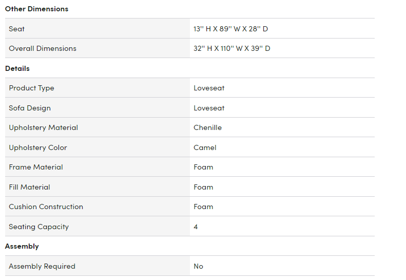Image resolution: width=406 pixels, height=280 pixels.
Task: Click the Sofa Design row label
Action: tap(30, 108)
